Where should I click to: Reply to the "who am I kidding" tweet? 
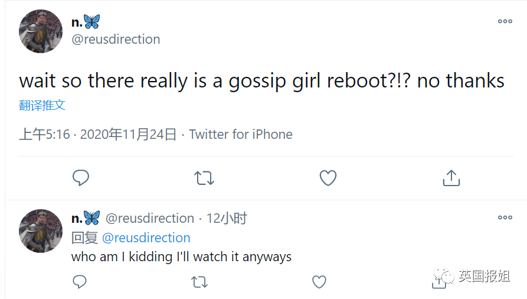click(80, 282)
